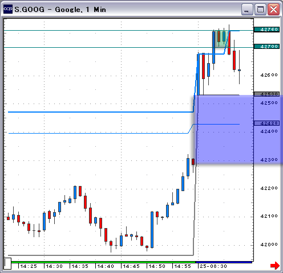
Task: Click the 42000 price axis label
Action: point(269,245)
